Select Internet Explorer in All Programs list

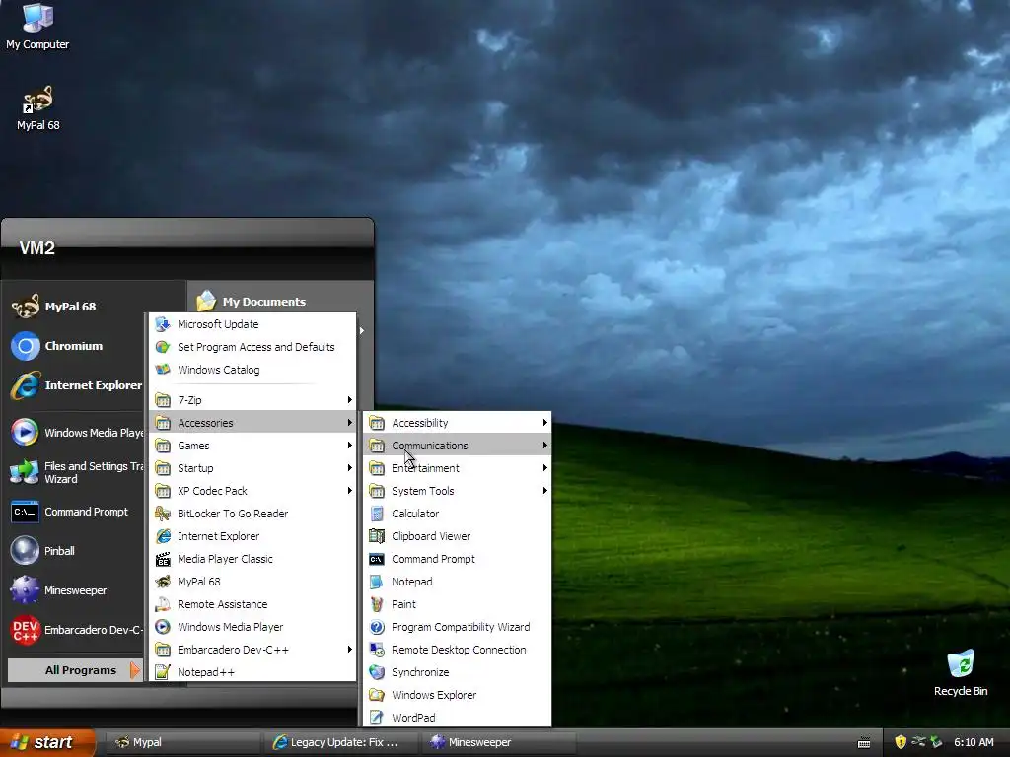coord(252,536)
